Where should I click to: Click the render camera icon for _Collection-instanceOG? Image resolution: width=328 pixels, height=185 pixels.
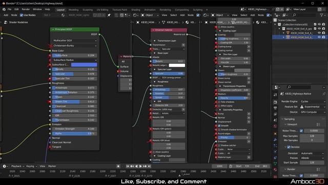coord(323,24)
